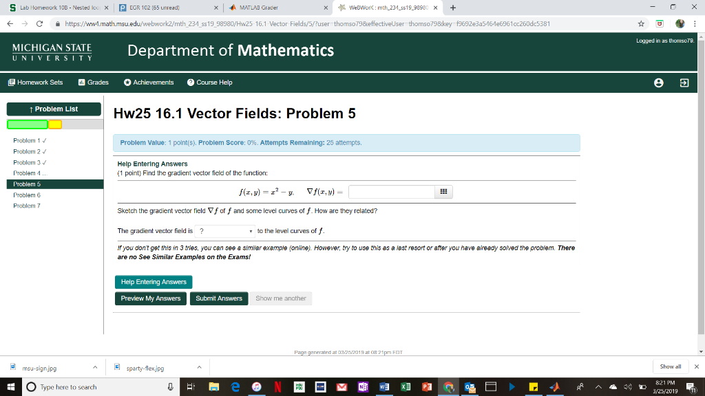Open iTunes from the taskbar
Screen dimensions: 705x396
256,386
